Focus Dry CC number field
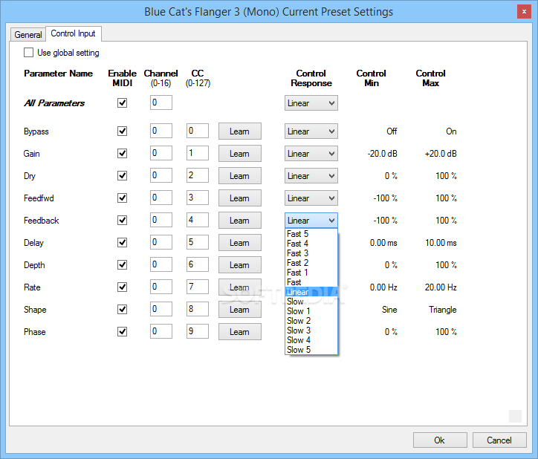This screenshot has width=538, height=459. coord(197,175)
